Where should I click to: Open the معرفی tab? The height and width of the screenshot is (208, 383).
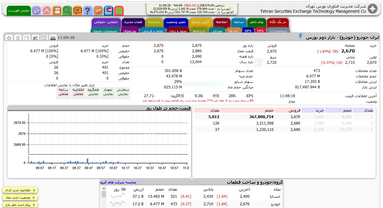click(217, 31)
